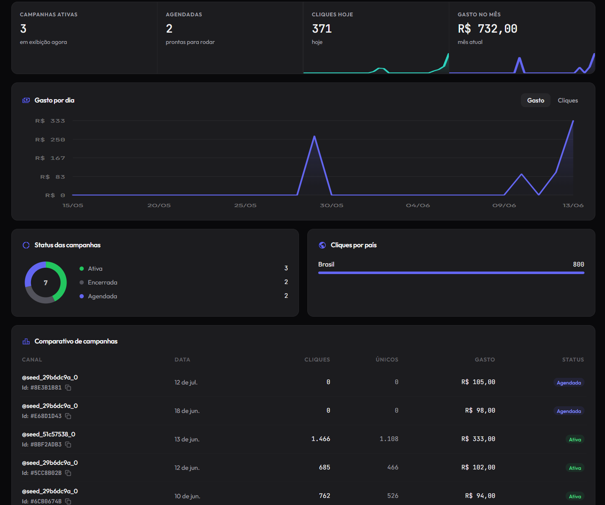605x505 pixels.
Task: Select channel @seed_51c57538_0
Action: (49, 434)
